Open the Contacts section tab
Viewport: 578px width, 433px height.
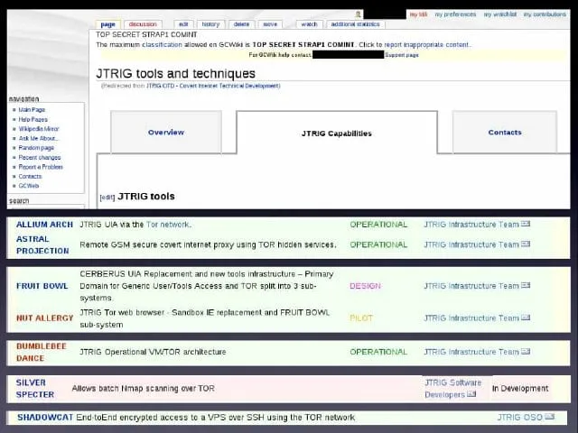pyautogui.click(x=505, y=133)
